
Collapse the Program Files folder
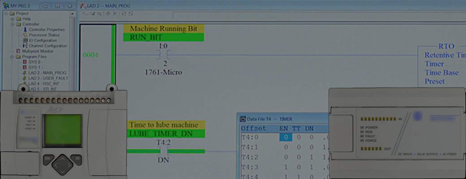pos(12,56)
